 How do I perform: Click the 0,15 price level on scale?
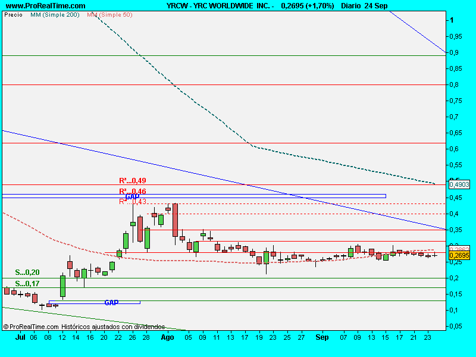(x=456, y=294)
